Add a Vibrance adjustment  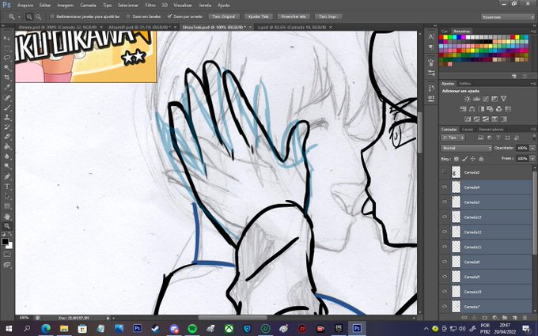point(503,99)
